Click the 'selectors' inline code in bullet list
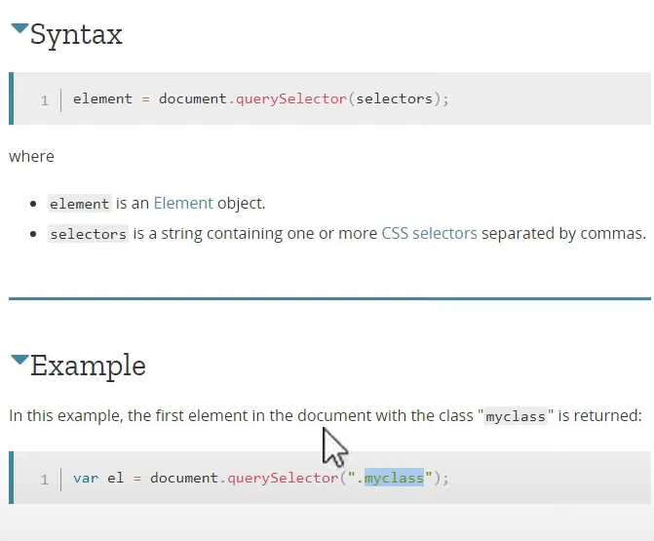The width and height of the screenshot is (654, 541). 88,234
